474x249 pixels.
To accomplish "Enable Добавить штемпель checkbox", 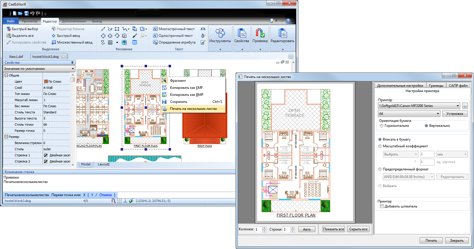I will pos(382,206).
